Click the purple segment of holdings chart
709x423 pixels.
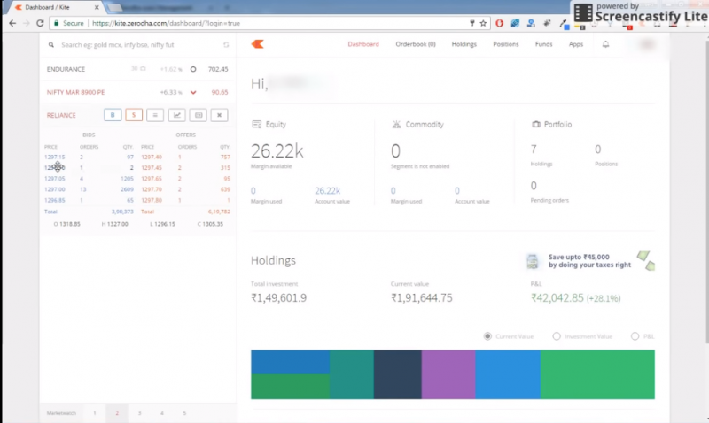[x=448, y=374]
